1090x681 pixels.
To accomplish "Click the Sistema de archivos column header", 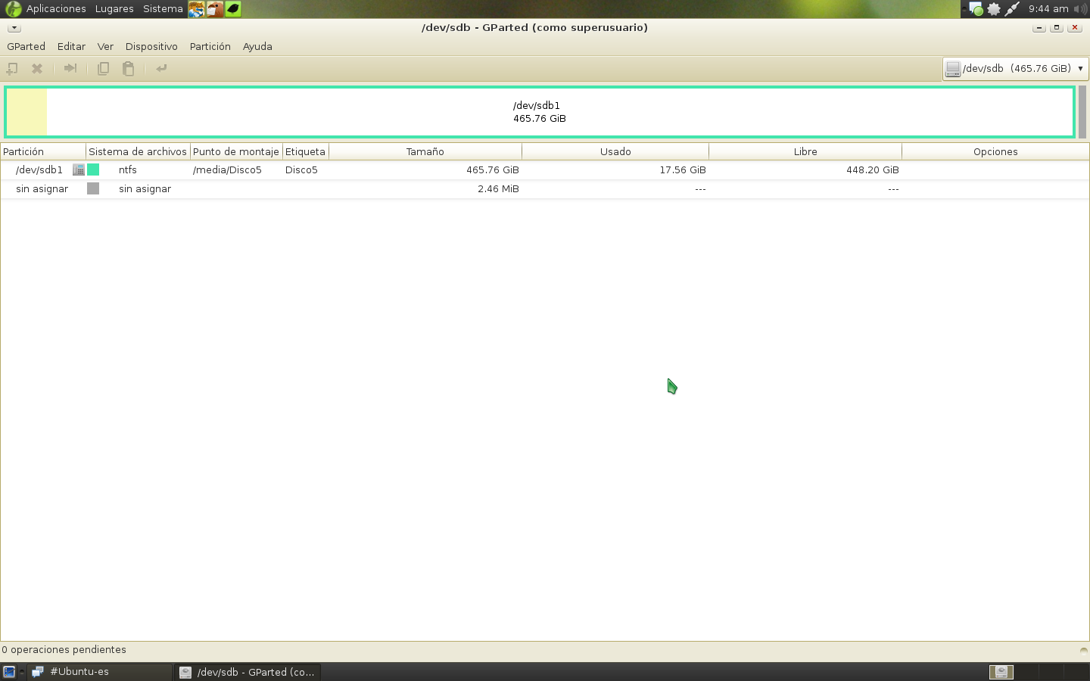I will tap(138, 151).
